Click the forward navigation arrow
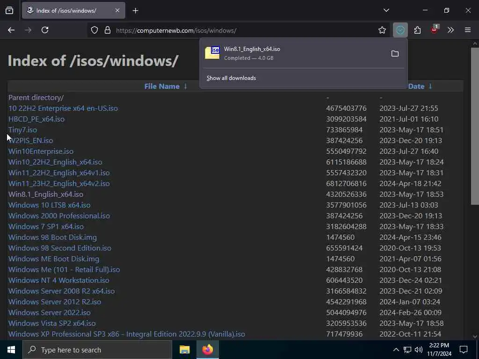This screenshot has width=479, height=359. click(28, 30)
